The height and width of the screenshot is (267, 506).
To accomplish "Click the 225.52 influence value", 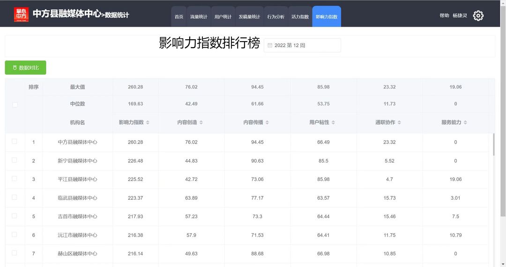I will pos(135,180).
